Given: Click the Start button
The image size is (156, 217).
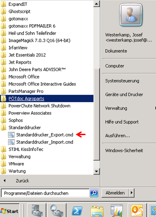Looking at the screenshot, I should tap(10, 211).
